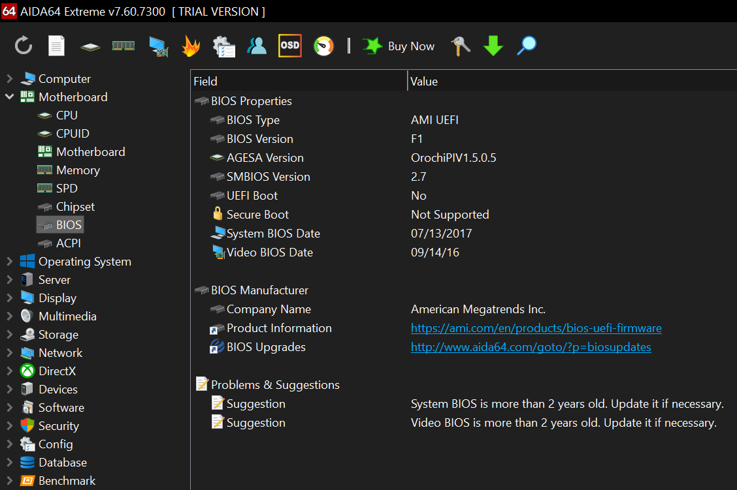
Task: Click the Buy Now button
Action: click(x=399, y=46)
